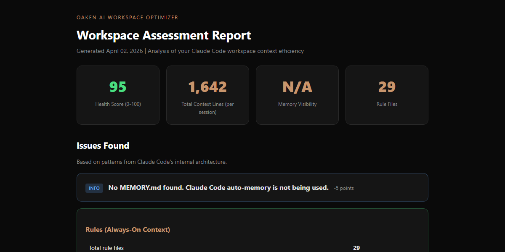Viewport: 505px width, 252px height.
Task: Toggle the Health Score card selection
Action: coord(118,95)
